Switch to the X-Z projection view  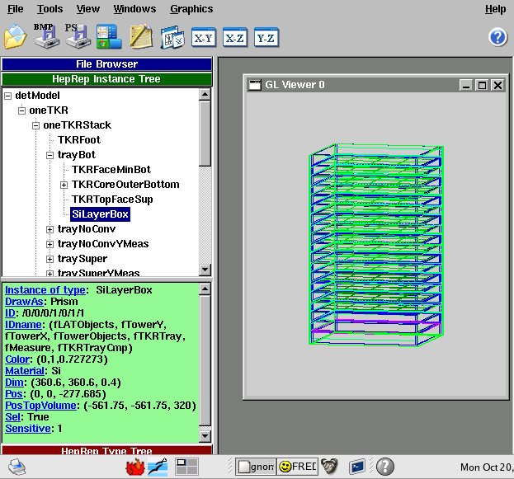coord(234,37)
